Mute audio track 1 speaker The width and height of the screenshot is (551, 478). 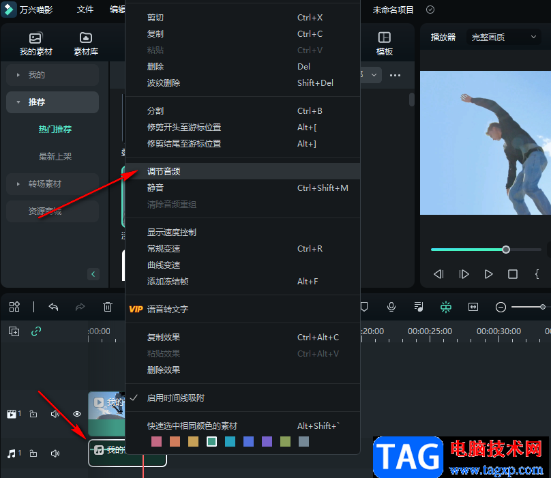point(55,453)
